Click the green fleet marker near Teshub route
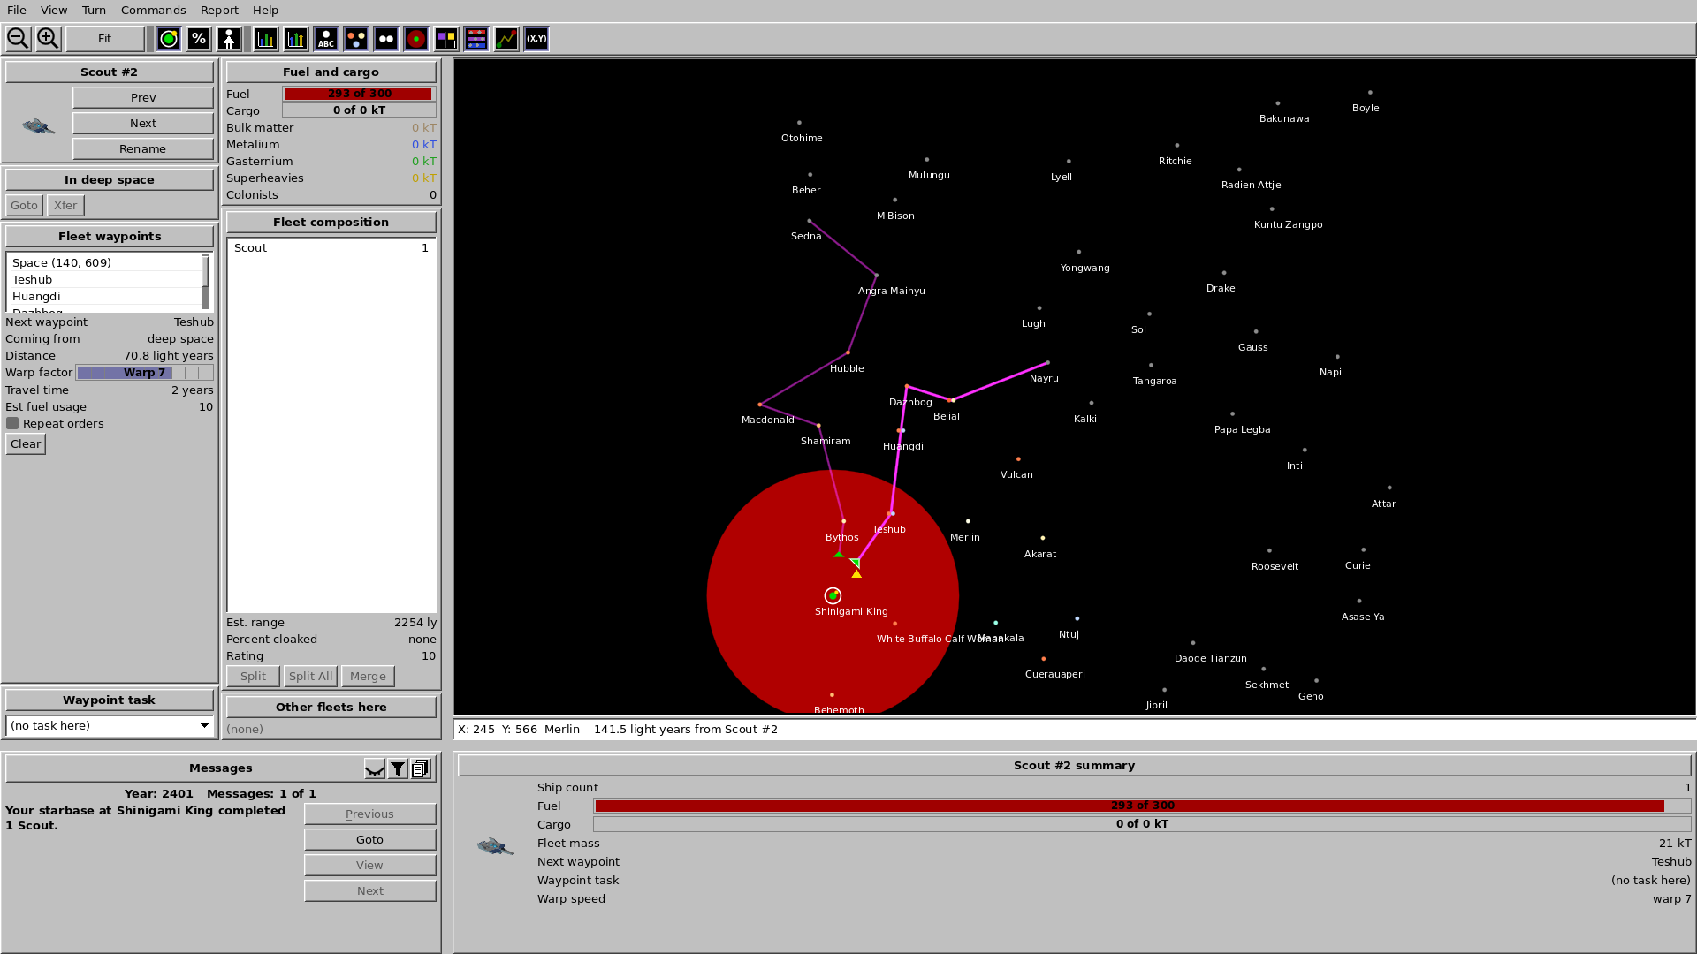This screenshot has height=954, width=1697. pyautogui.click(x=855, y=563)
